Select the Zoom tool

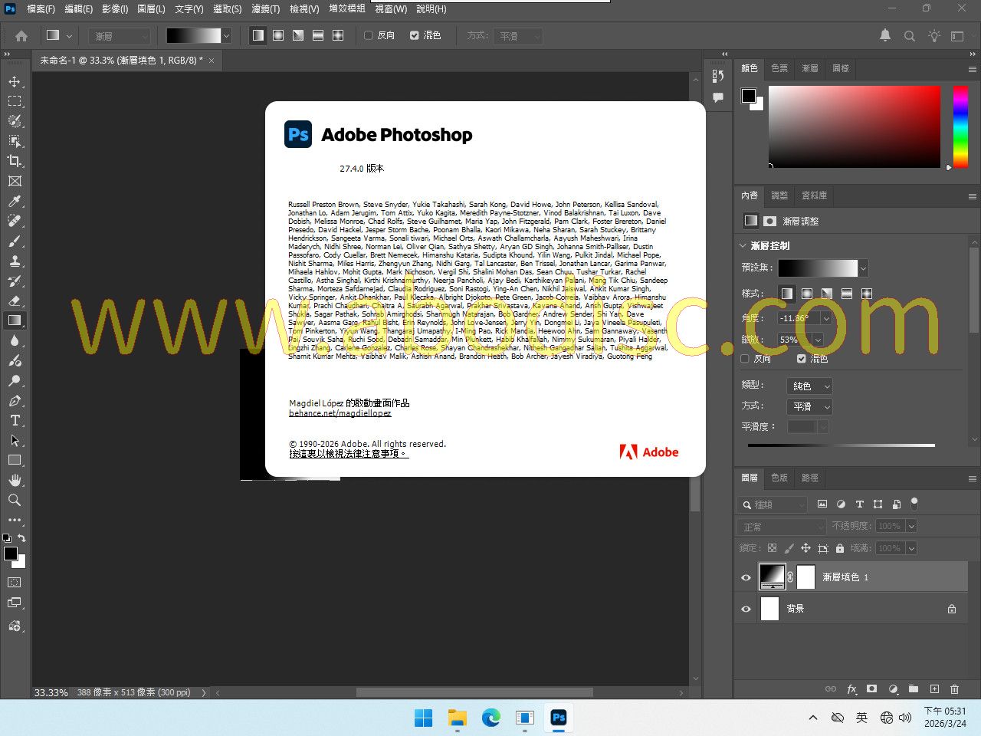click(15, 500)
